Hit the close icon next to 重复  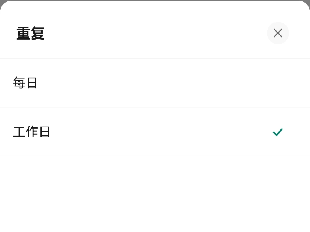point(278,33)
